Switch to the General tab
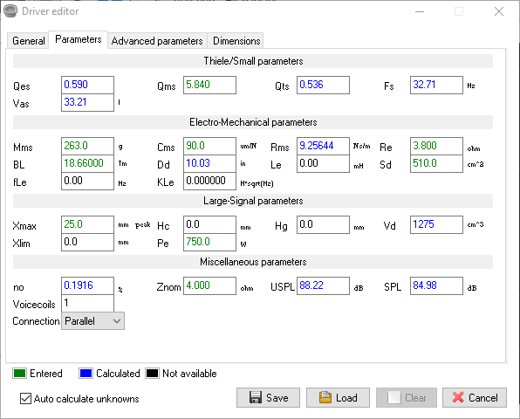Image resolution: width=520 pixels, height=419 pixels. (28, 41)
